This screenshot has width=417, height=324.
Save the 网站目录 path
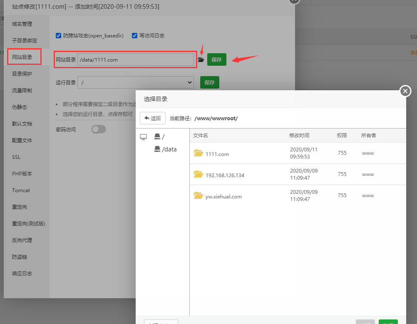[x=217, y=59]
